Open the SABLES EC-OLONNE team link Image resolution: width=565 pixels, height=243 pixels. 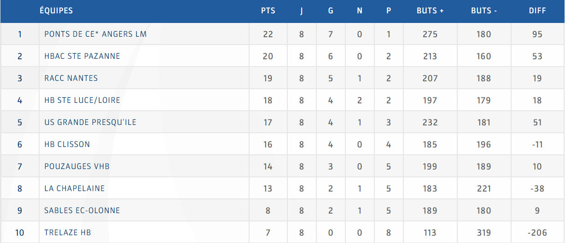point(82,210)
